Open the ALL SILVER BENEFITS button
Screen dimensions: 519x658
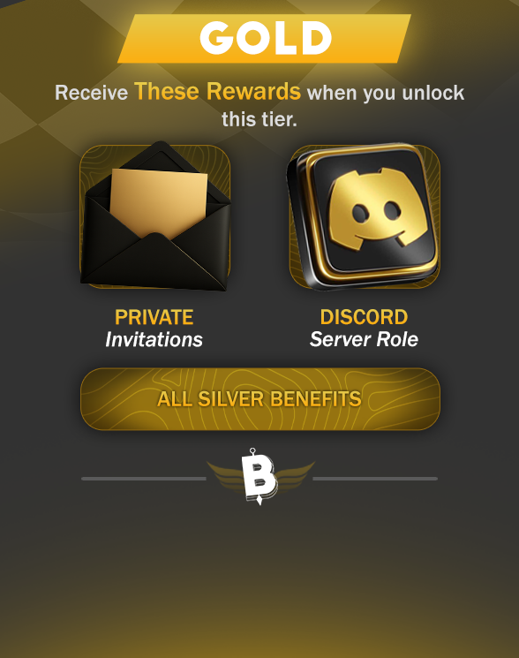point(259,399)
